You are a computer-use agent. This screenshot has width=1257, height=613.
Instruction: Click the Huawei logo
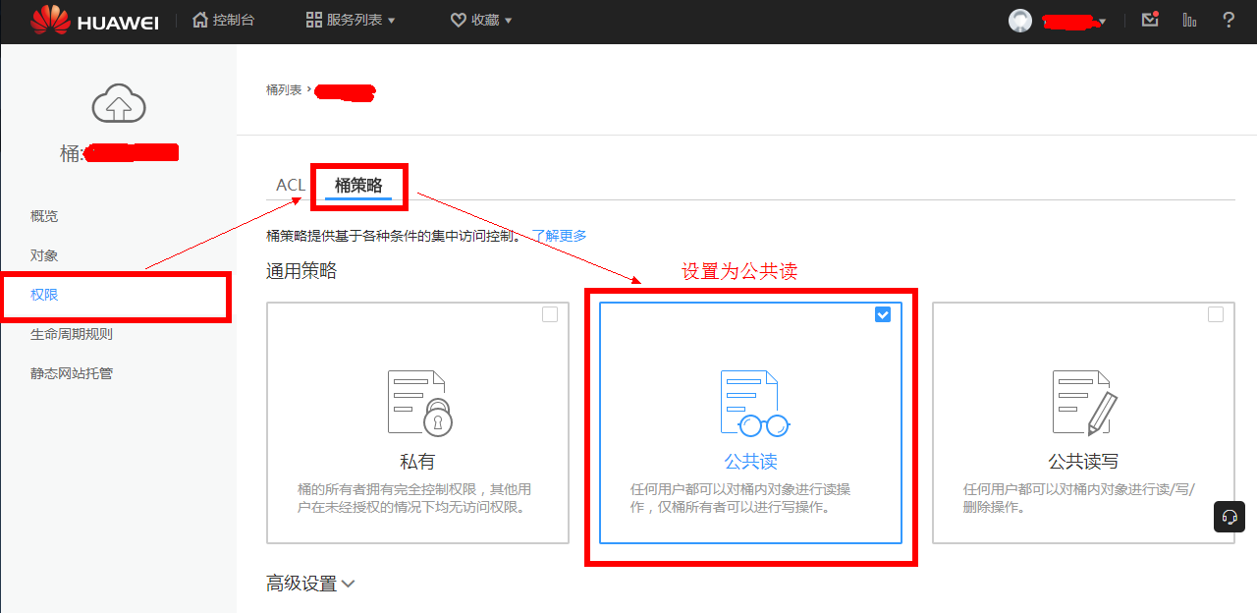pyautogui.click(x=94, y=21)
